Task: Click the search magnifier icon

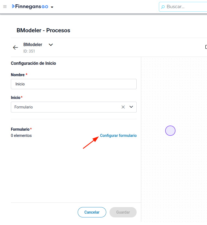Action: click(163, 7)
